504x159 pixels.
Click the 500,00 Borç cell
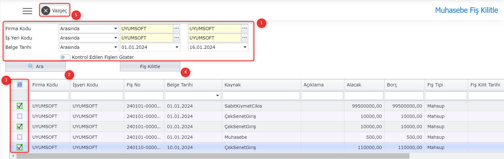coord(404,137)
